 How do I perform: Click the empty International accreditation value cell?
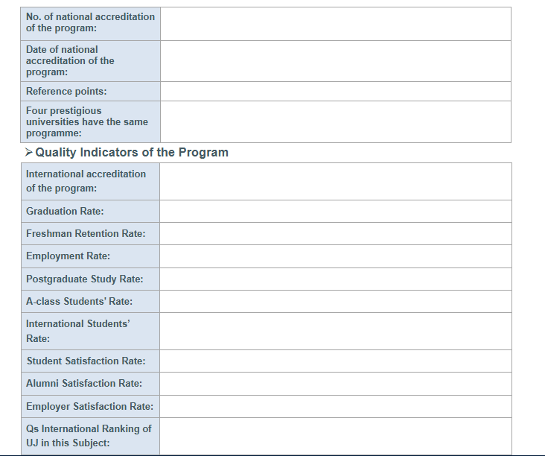[x=335, y=181]
